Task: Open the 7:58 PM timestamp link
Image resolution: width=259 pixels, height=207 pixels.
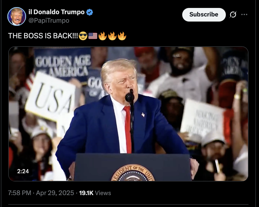Action: pos(20,193)
